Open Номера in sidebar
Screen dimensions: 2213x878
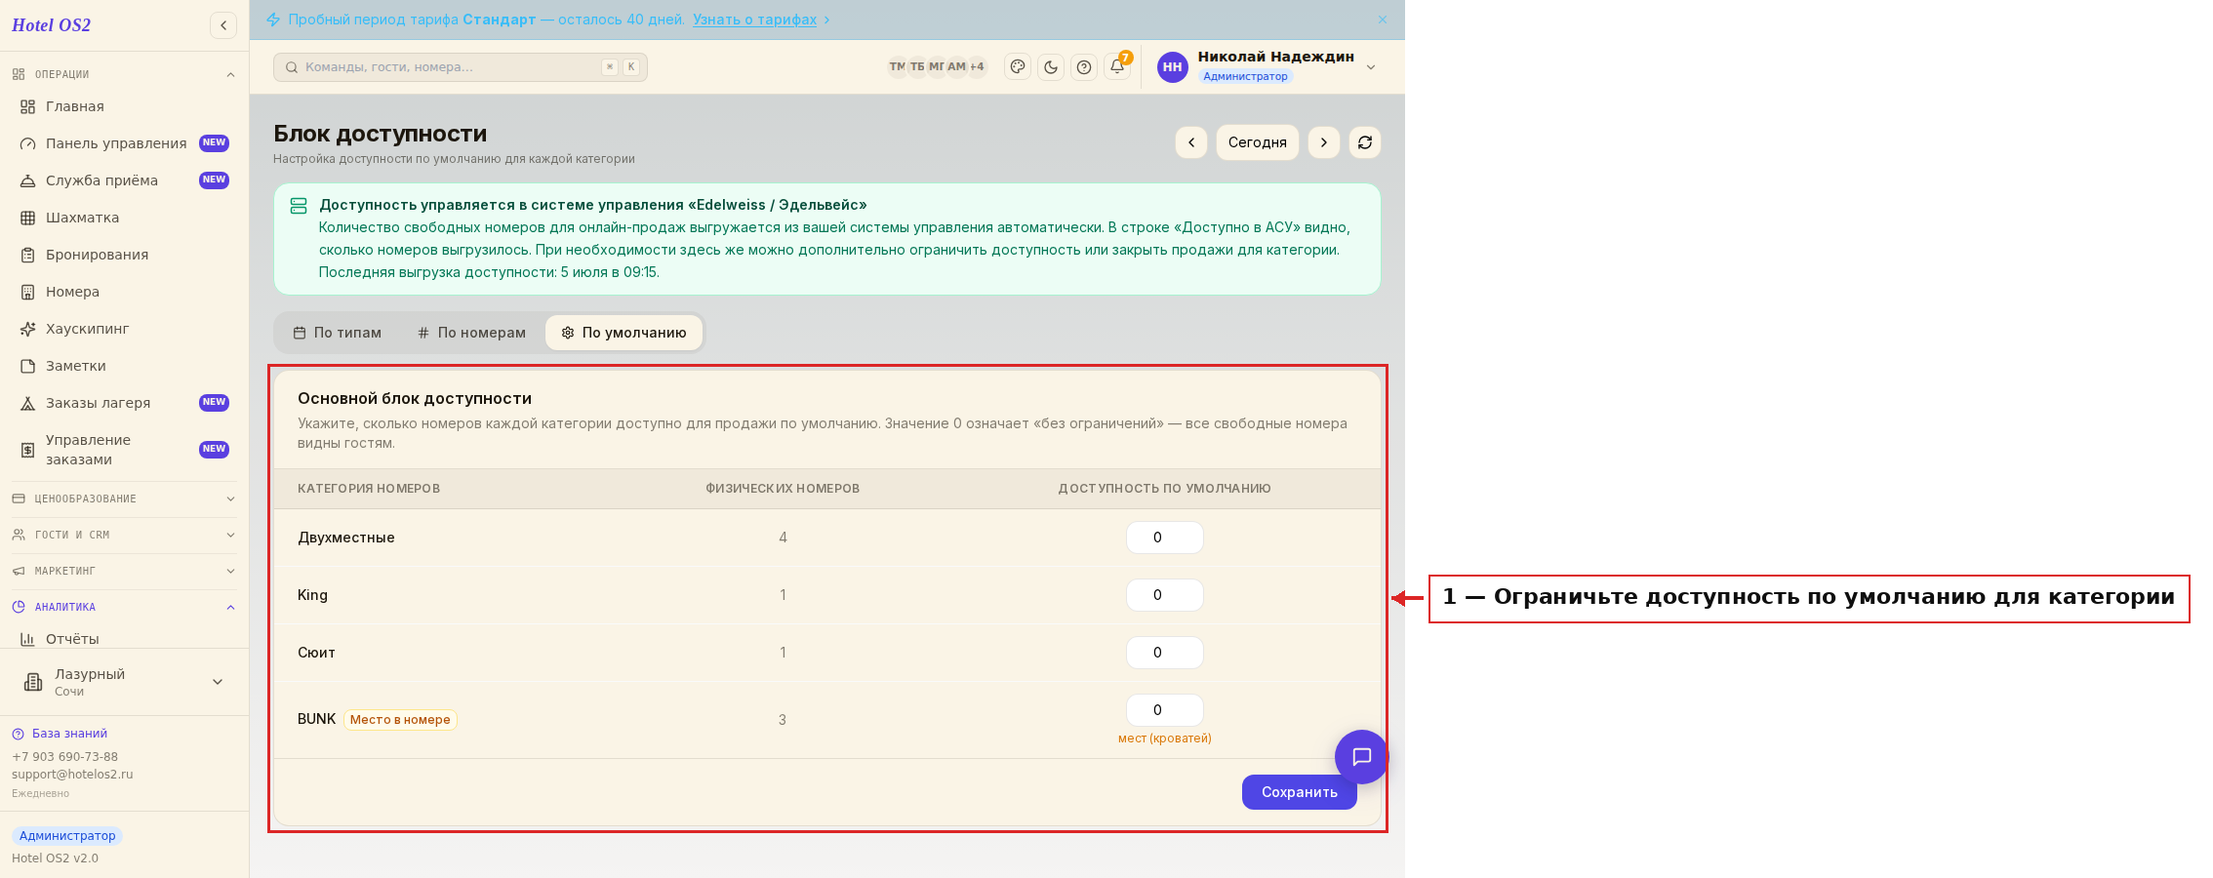pyautogui.click(x=124, y=292)
